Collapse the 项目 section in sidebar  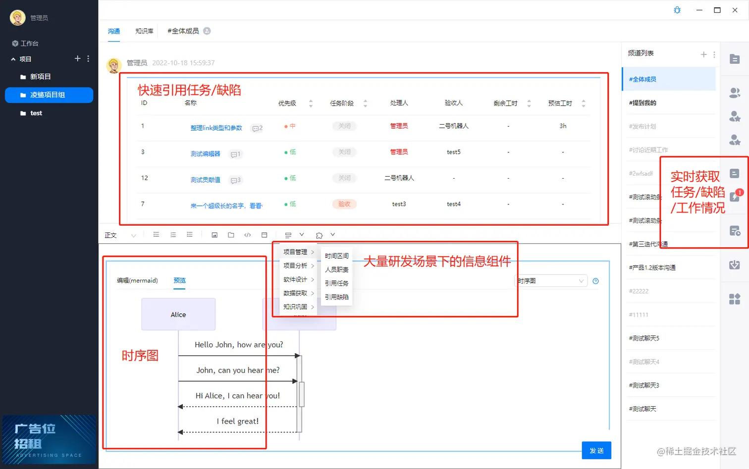tap(13, 59)
